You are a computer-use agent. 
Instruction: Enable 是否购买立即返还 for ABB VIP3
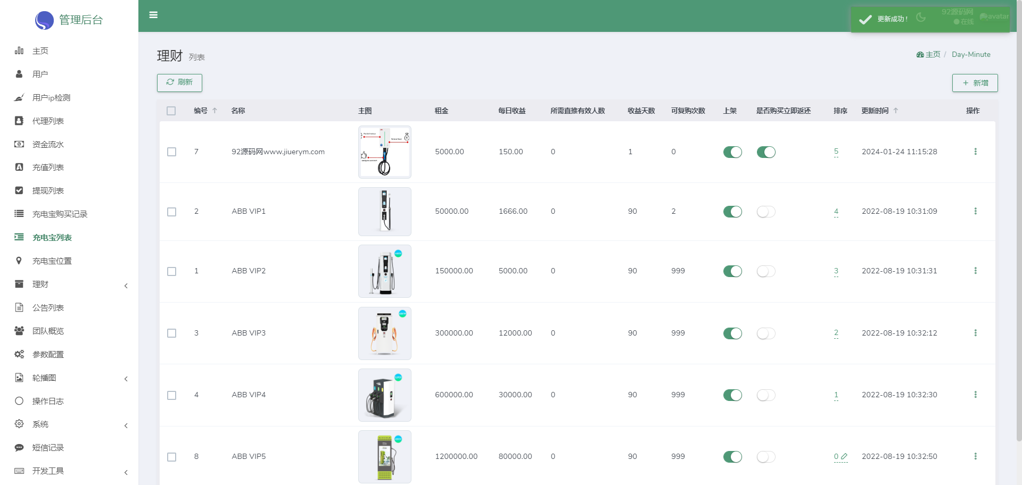coord(766,333)
